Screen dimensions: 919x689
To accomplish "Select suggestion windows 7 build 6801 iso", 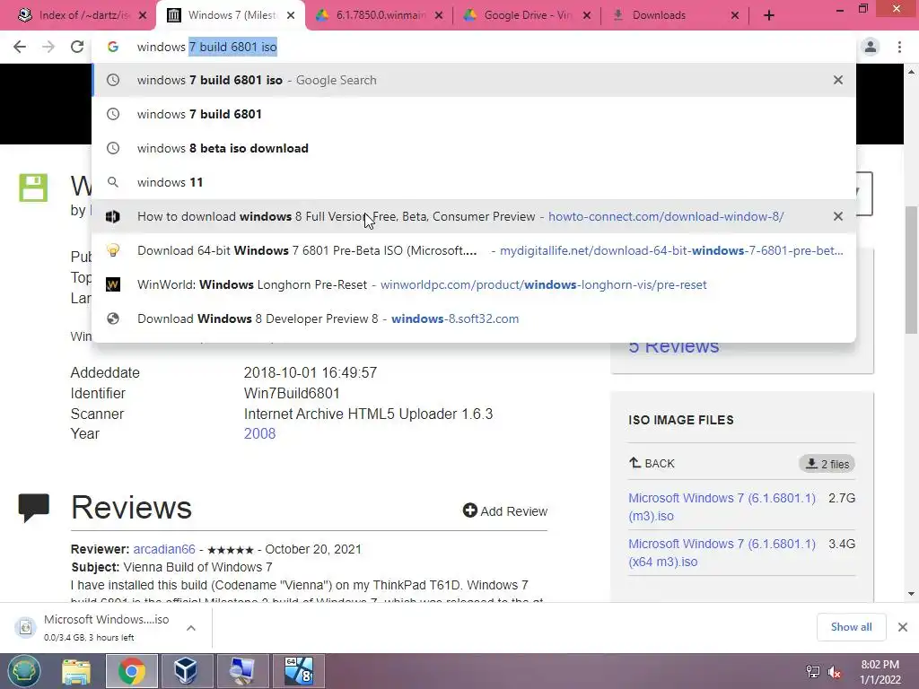I will click(474, 80).
